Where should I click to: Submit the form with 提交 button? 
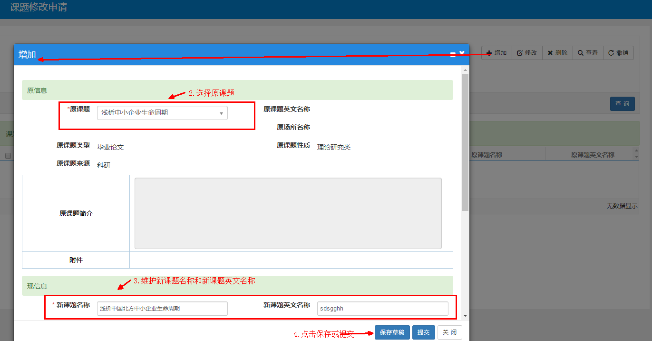(x=423, y=332)
